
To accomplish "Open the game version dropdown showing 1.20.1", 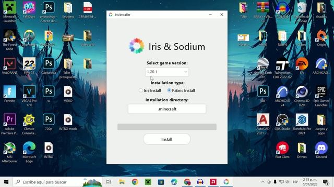I will click(x=167, y=72).
